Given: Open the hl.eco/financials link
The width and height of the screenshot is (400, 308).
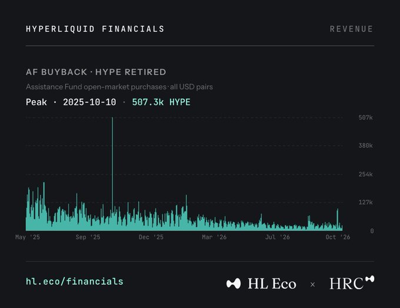Looking at the screenshot, I should click(x=75, y=282).
